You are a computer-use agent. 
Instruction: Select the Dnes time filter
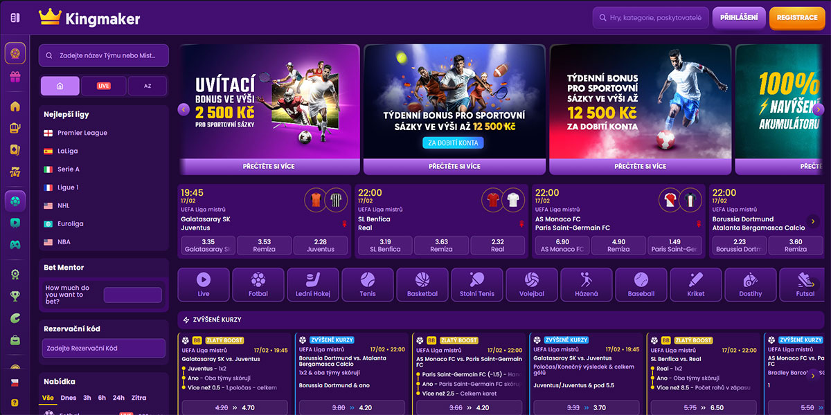[x=68, y=398]
